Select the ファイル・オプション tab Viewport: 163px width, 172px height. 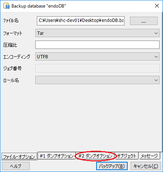click(19, 156)
